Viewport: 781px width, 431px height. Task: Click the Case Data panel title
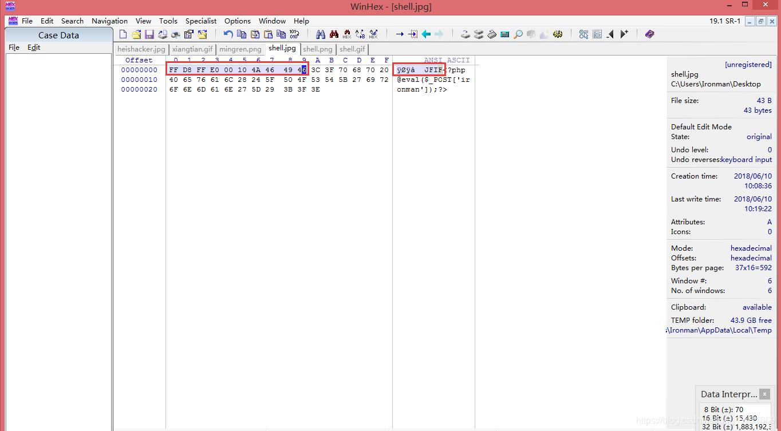pyautogui.click(x=58, y=35)
